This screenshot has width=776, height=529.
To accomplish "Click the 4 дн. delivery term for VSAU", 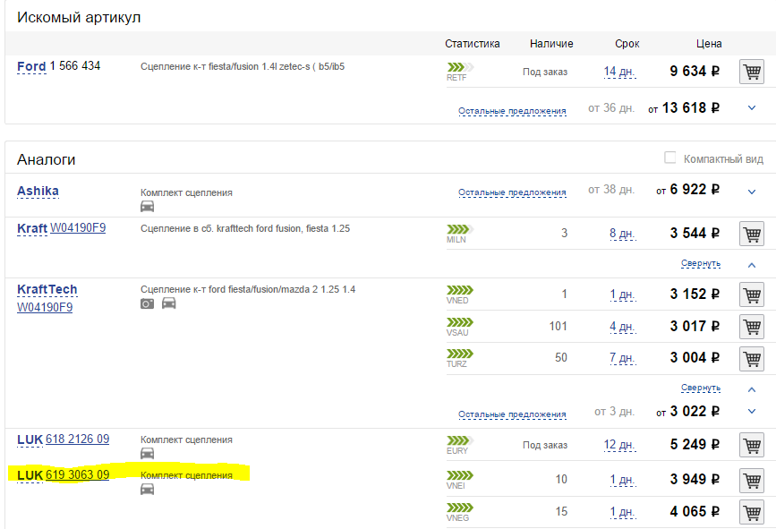I will click(x=623, y=327).
